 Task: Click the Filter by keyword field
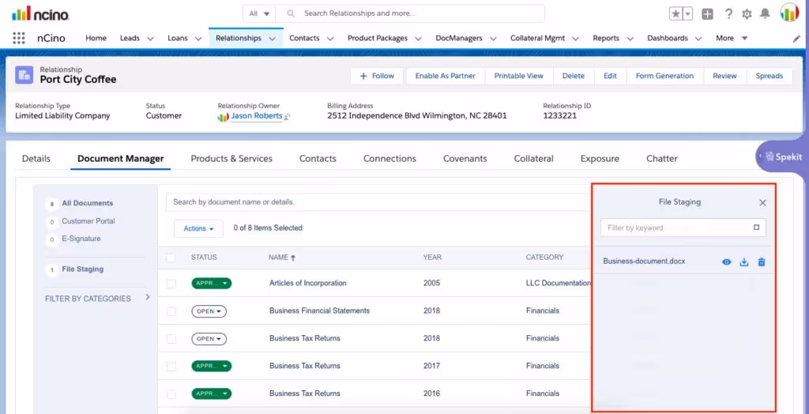coord(683,228)
